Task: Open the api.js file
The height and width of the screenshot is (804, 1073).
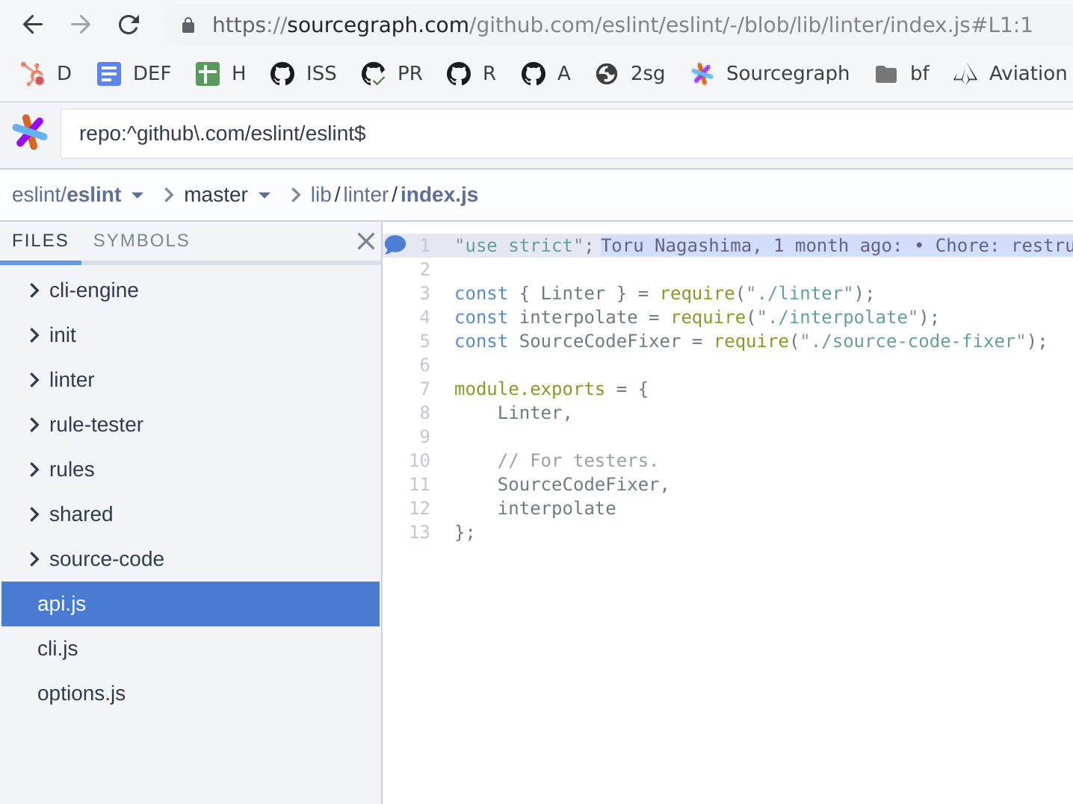Action: pyautogui.click(x=191, y=604)
